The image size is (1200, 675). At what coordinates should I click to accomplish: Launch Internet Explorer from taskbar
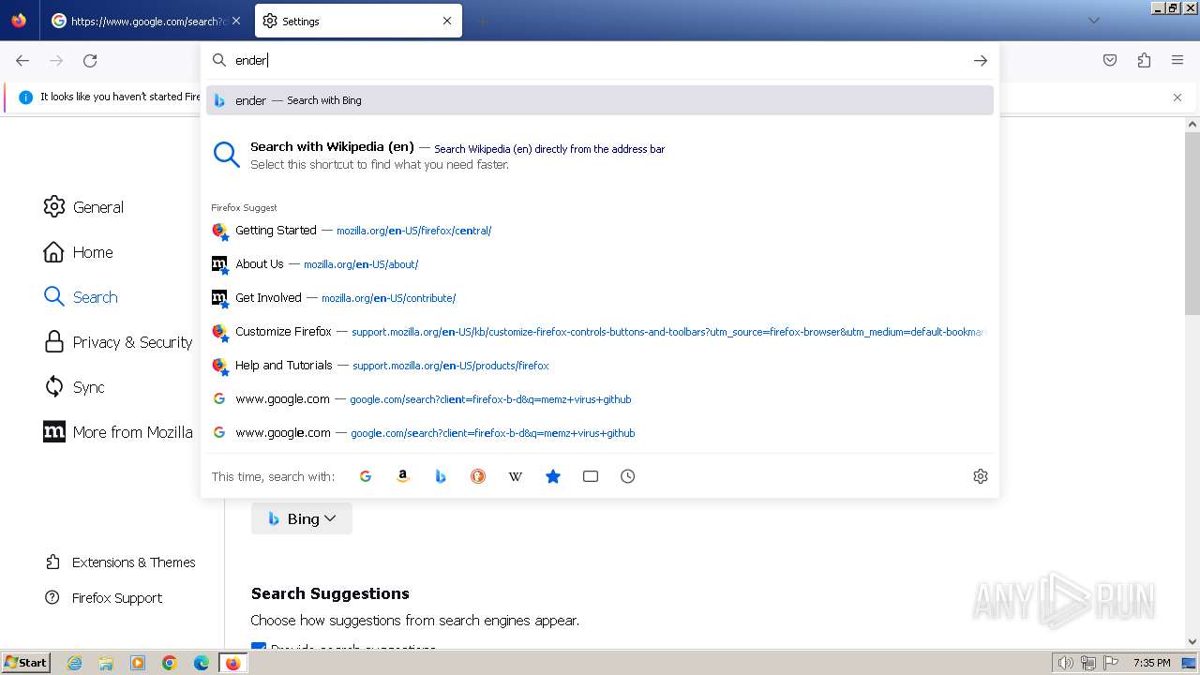click(x=75, y=663)
